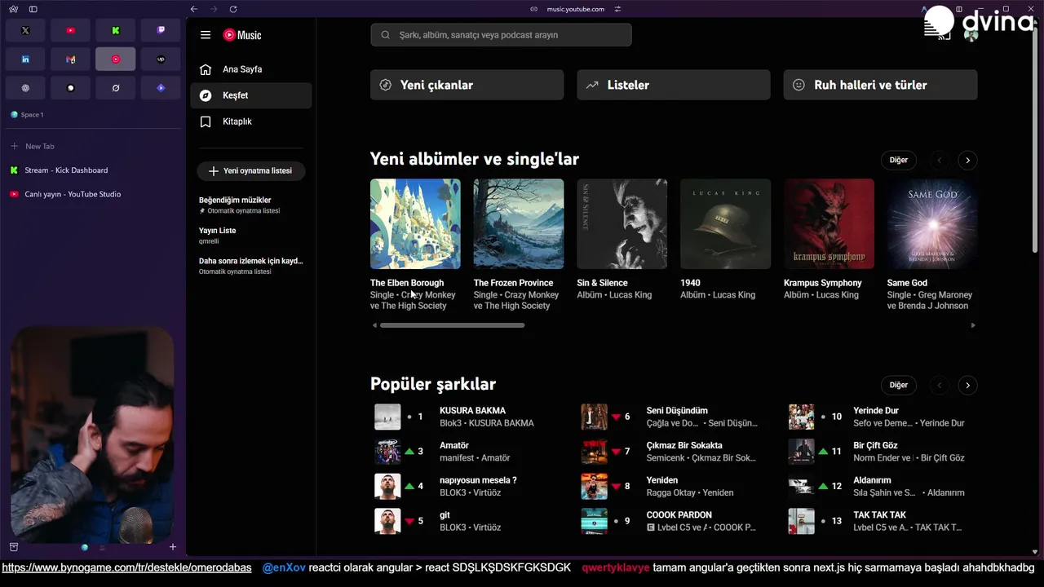Viewport: 1044px width, 587px height.
Task: Open the YouTube pinned tab
Action: 70,30
